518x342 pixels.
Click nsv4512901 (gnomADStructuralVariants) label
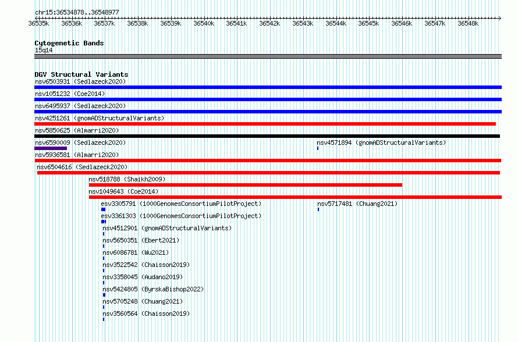167,228
